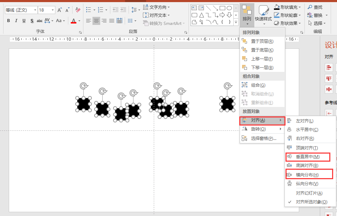The image size is (337, 216).
Task: Toggle bold formatting
Action: [8, 21]
